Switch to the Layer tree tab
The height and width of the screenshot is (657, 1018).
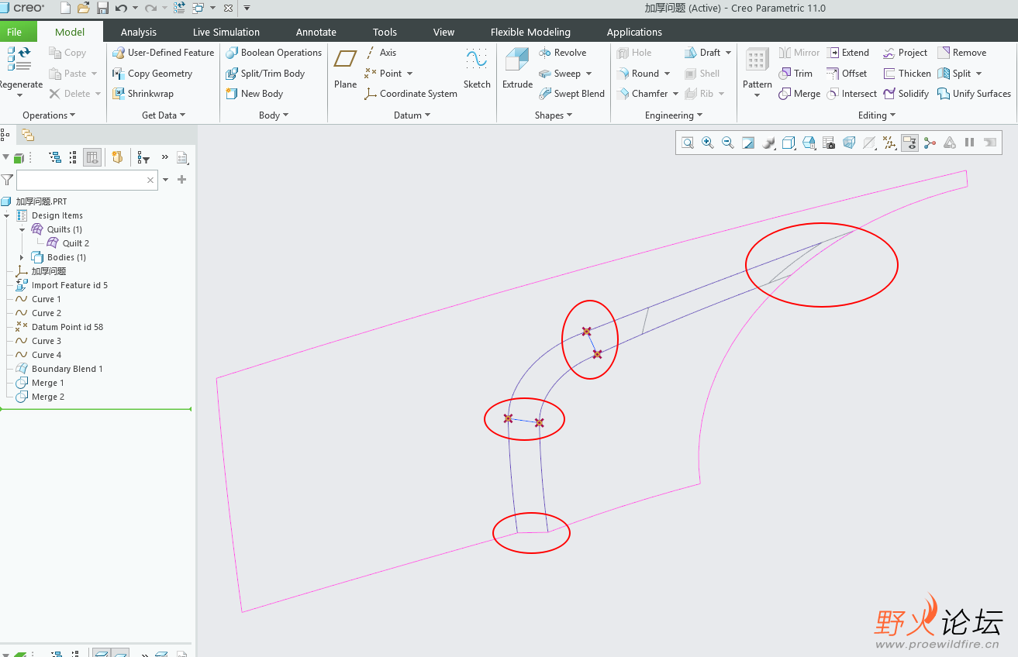(28, 135)
